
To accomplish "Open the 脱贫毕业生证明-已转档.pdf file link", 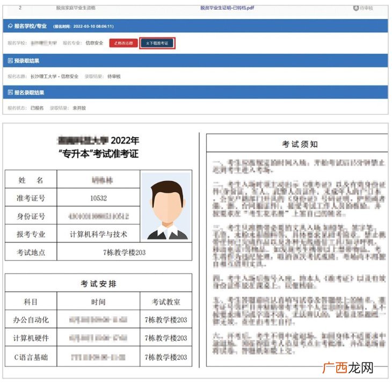I will tap(227, 8).
